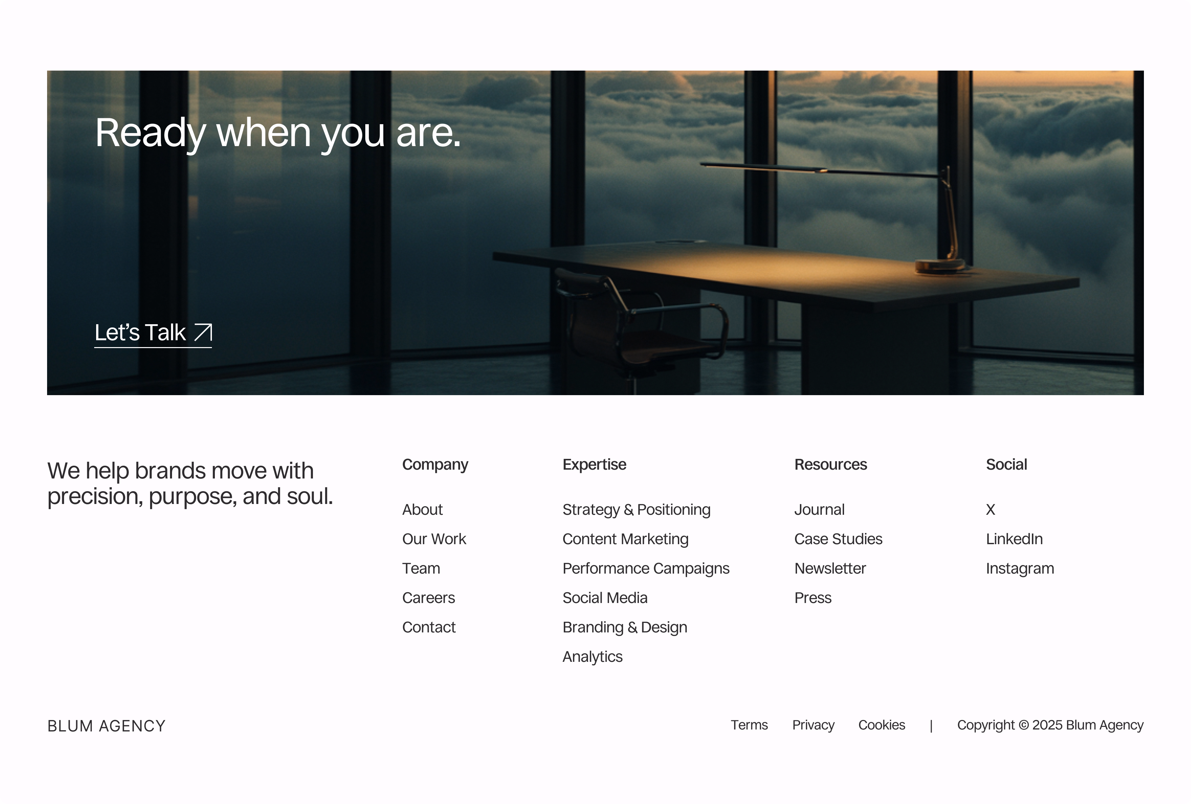Open Branding & Design link

625,628
